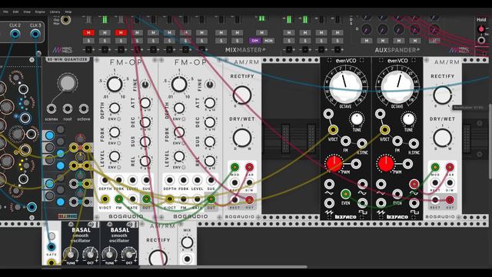
Task: Click left FM-OP OUT jack
Action: pos(147,199)
